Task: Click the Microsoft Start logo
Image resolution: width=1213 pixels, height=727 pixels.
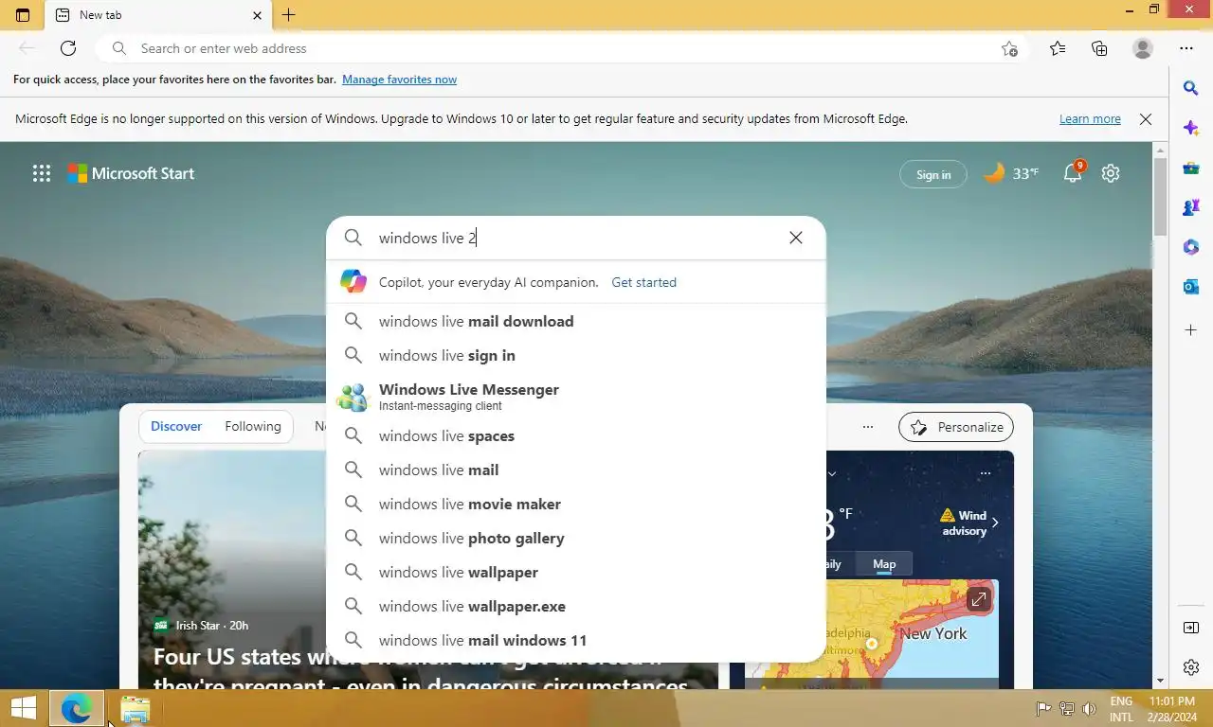Action: click(x=131, y=173)
